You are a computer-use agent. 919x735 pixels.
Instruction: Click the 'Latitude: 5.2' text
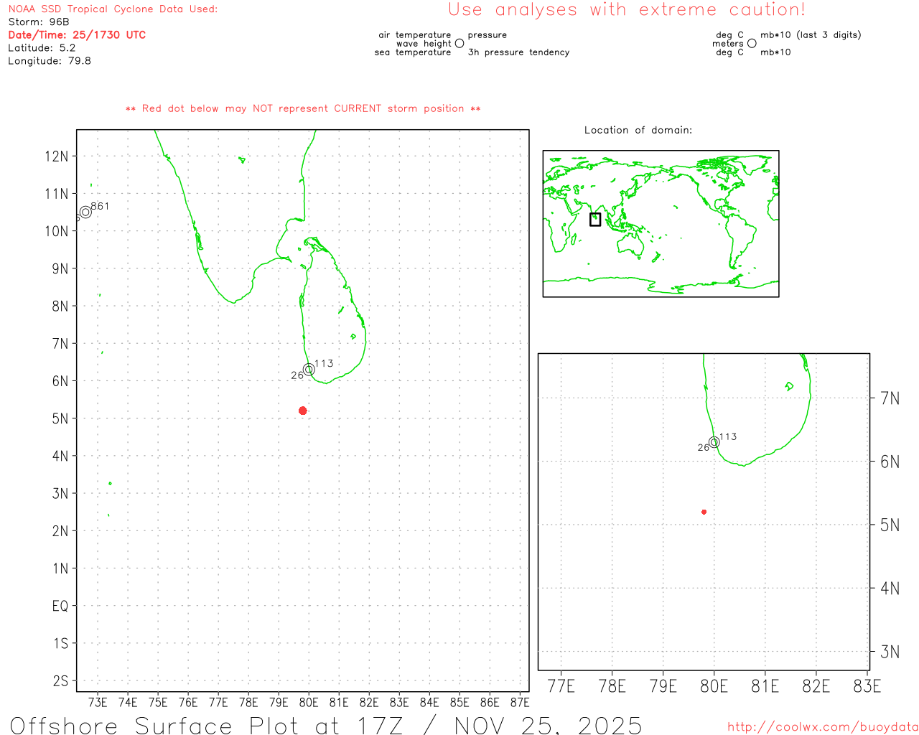(x=42, y=48)
